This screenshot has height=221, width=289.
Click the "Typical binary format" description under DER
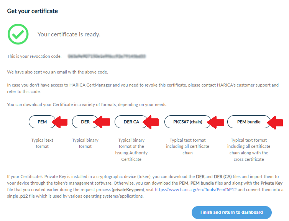[x=85, y=143]
